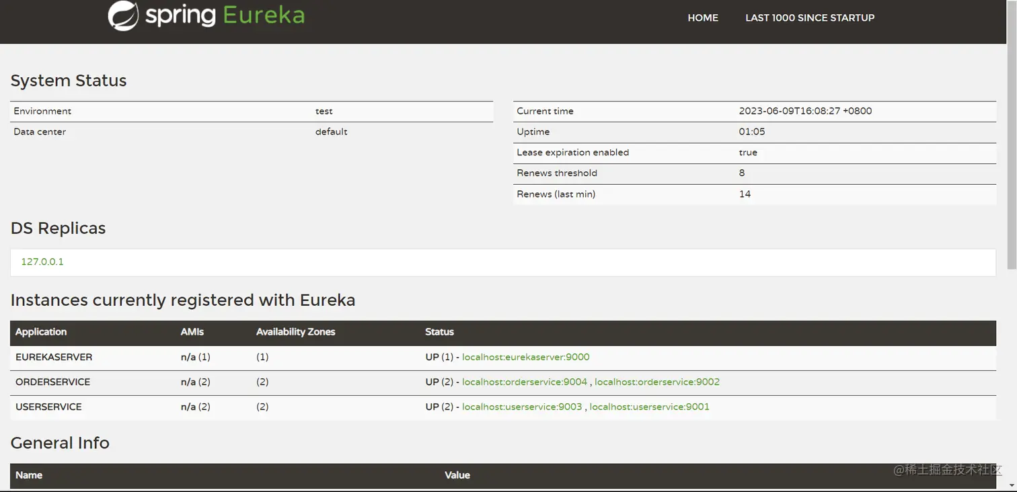Open localhost:orderservice:9004 instance link
This screenshot has height=492, width=1017.
[525, 382]
